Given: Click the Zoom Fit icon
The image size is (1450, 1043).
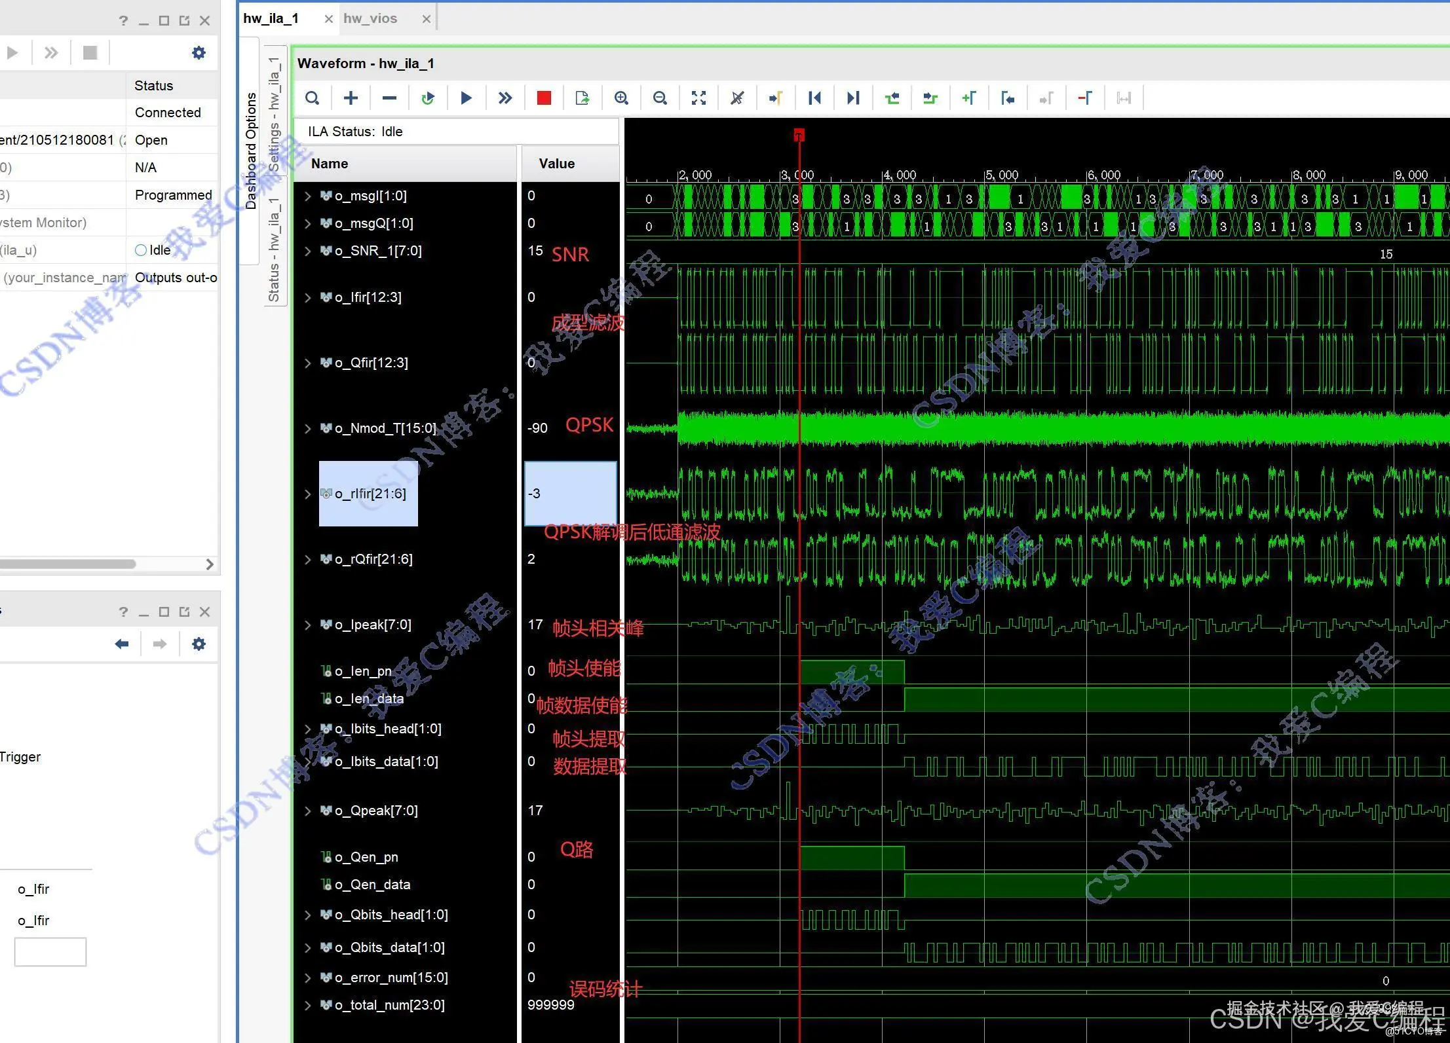Looking at the screenshot, I should tap(698, 98).
